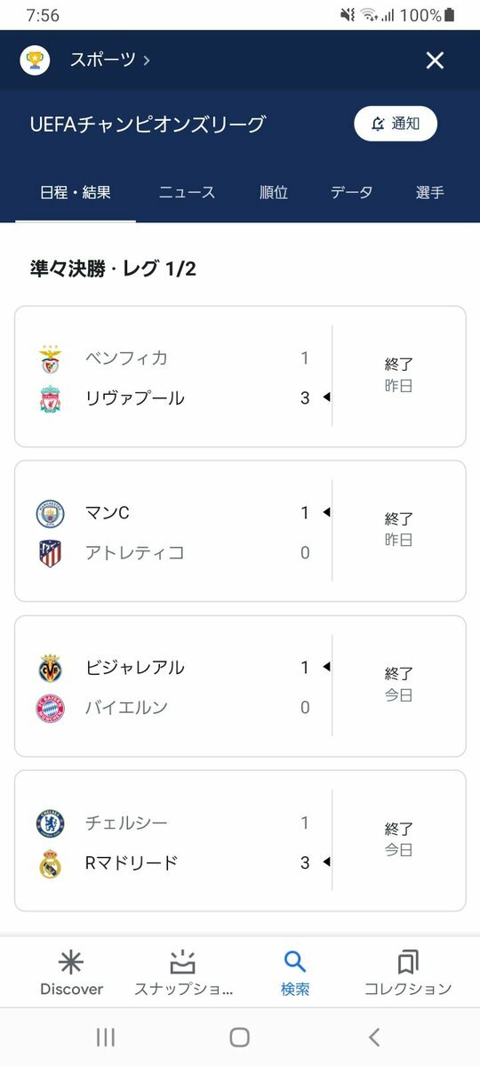The height and width of the screenshot is (1067, 480).
Task: Tap the trophy sports icon
Action: (35, 60)
